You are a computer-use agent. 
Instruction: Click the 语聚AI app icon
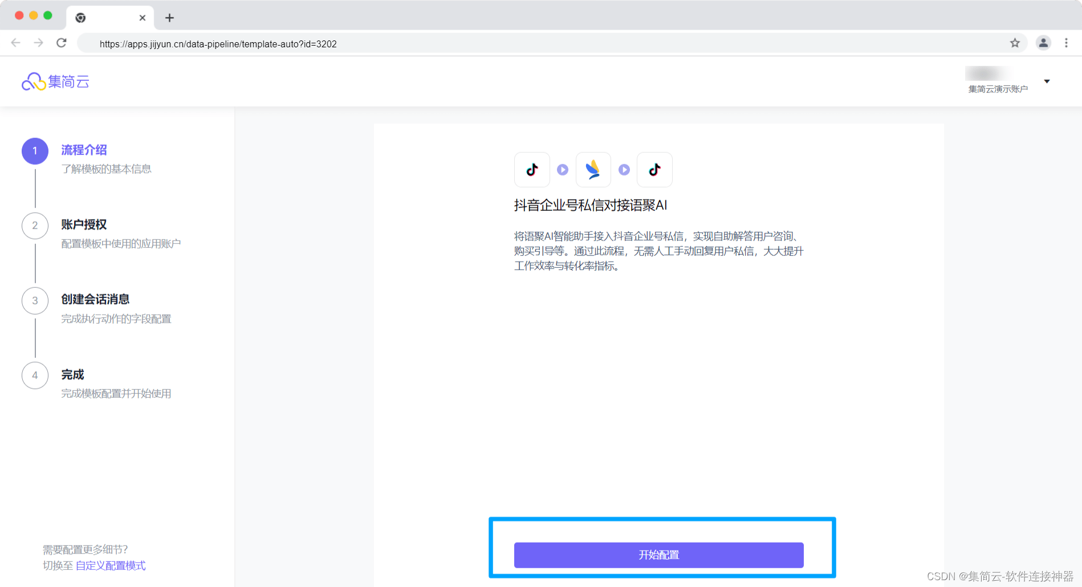(593, 170)
